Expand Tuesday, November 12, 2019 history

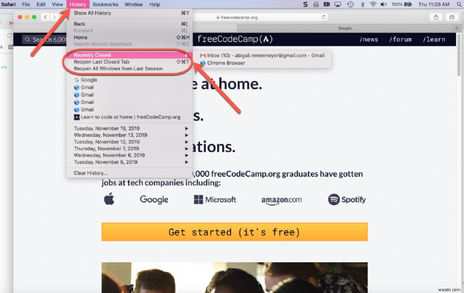[129, 142]
